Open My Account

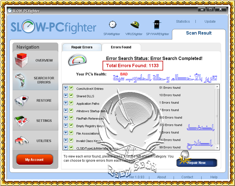(35, 160)
